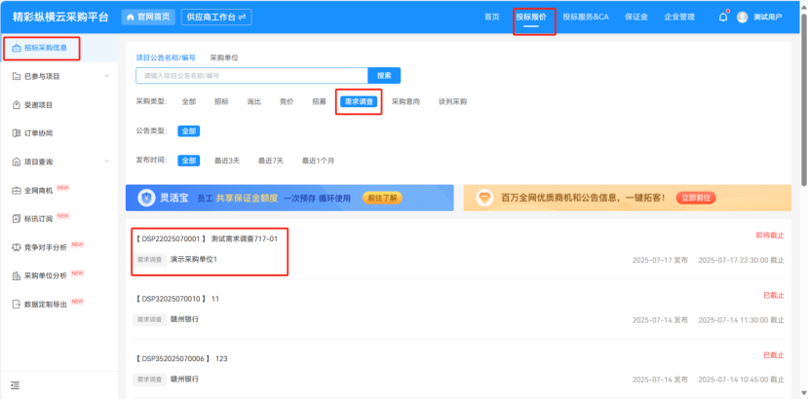Click the 竞争对手分析 scale icon
Image resolution: width=808 pixels, height=399 pixels.
point(16,247)
